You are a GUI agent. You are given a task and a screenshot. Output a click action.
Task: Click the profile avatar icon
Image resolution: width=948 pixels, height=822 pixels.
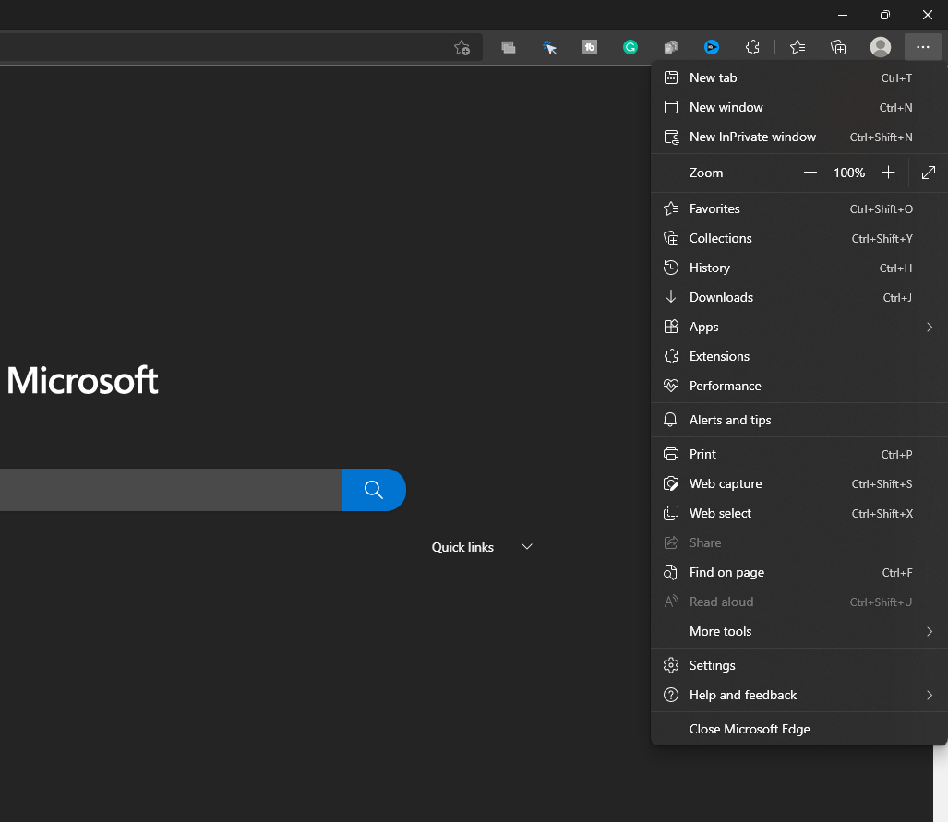(x=881, y=47)
